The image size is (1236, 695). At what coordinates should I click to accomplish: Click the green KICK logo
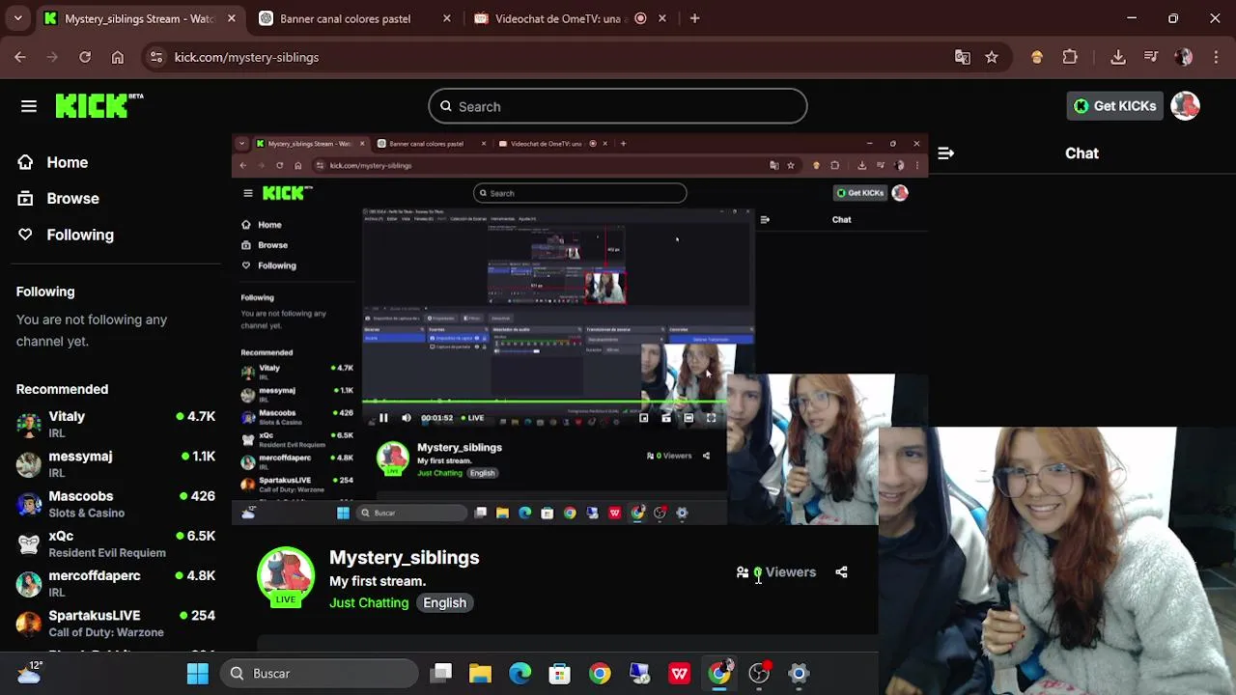99,106
